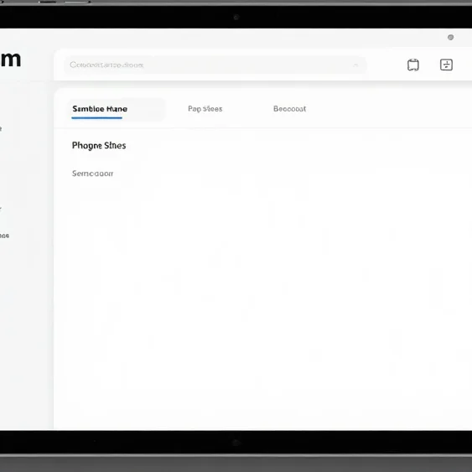Click the clipboard icon in the top toolbar
The image size is (472, 472).
[413, 65]
